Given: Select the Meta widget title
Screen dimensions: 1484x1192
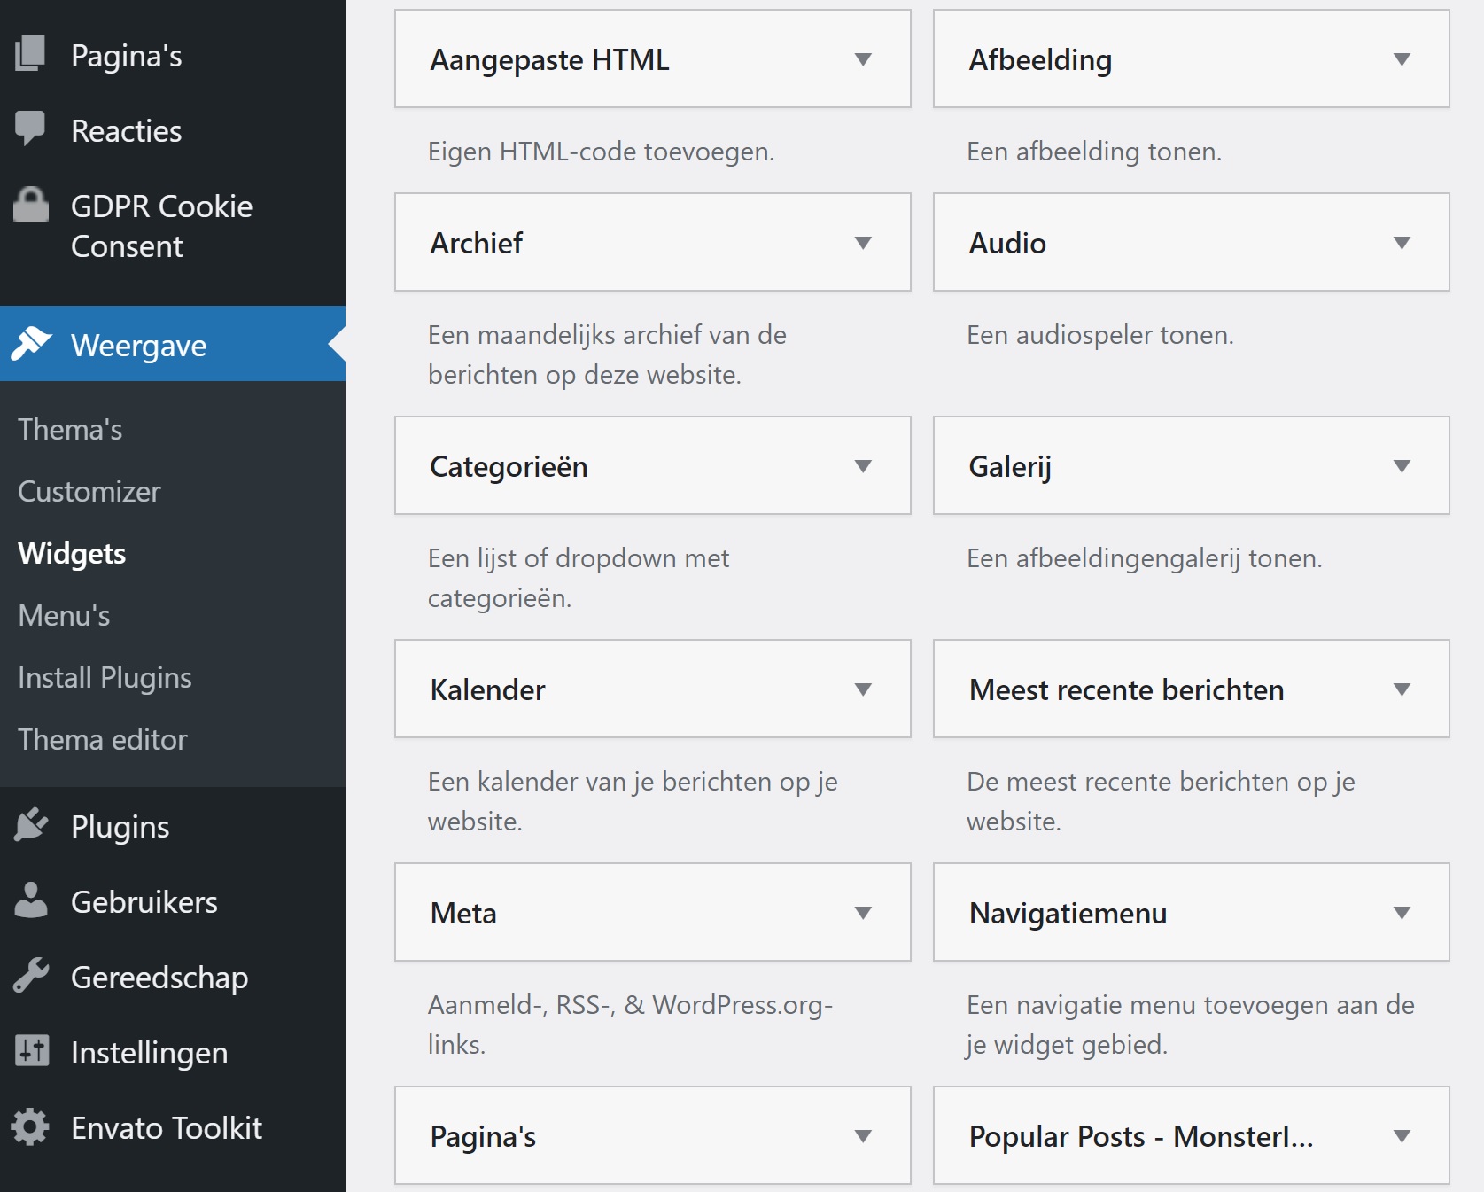Looking at the screenshot, I should [x=463, y=913].
